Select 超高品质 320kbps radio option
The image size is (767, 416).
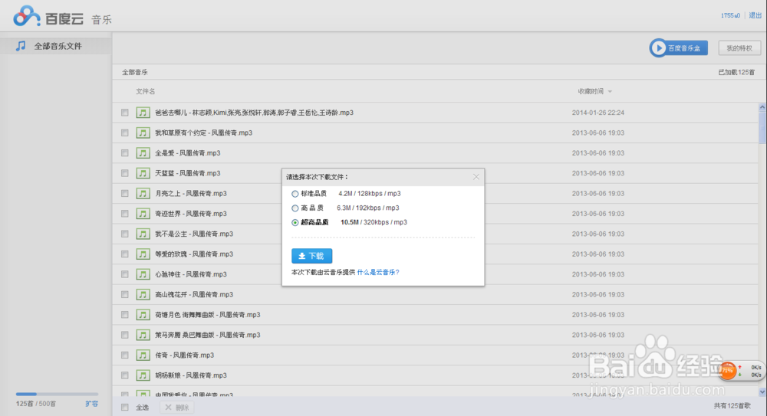coord(295,222)
